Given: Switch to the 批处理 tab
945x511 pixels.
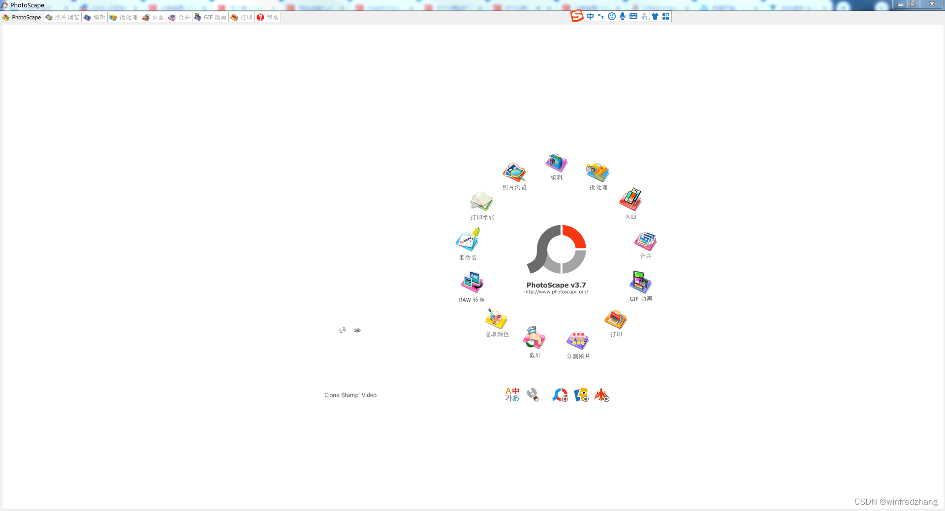Looking at the screenshot, I should pos(124,17).
